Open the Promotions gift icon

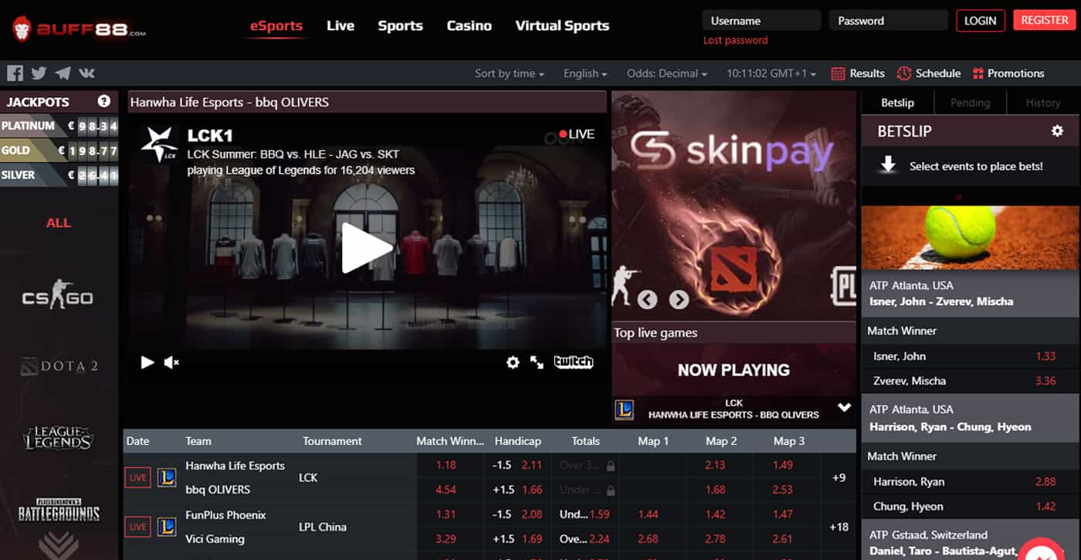[x=978, y=73]
